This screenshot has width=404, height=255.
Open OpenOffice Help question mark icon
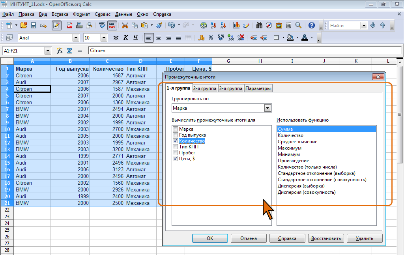pyautogui.click(x=312, y=25)
